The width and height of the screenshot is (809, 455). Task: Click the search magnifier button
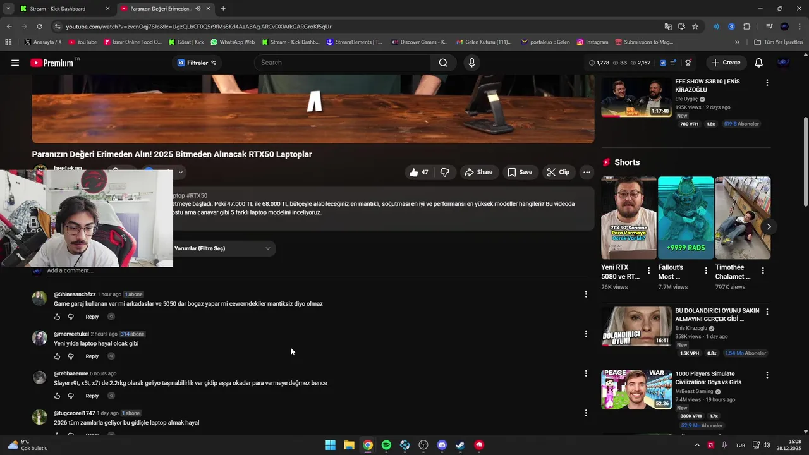pos(443,63)
